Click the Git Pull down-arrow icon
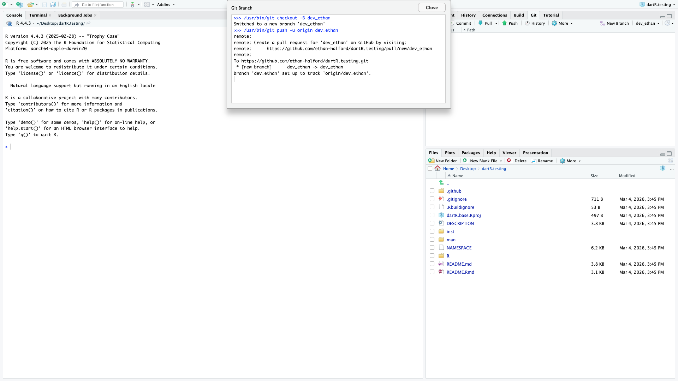Viewport: 678px width, 381px height. click(x=481, y=23)
